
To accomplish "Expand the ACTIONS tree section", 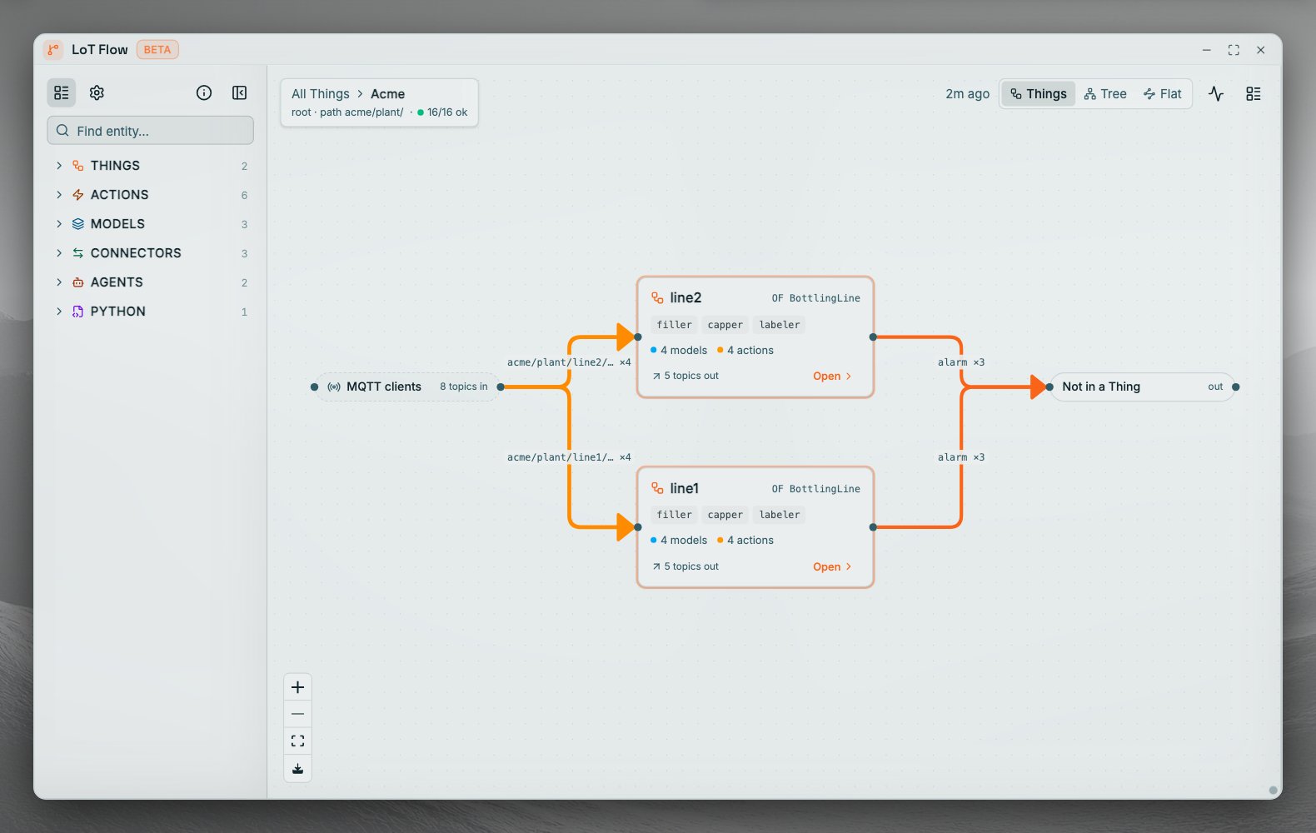I will pos(59,195).
